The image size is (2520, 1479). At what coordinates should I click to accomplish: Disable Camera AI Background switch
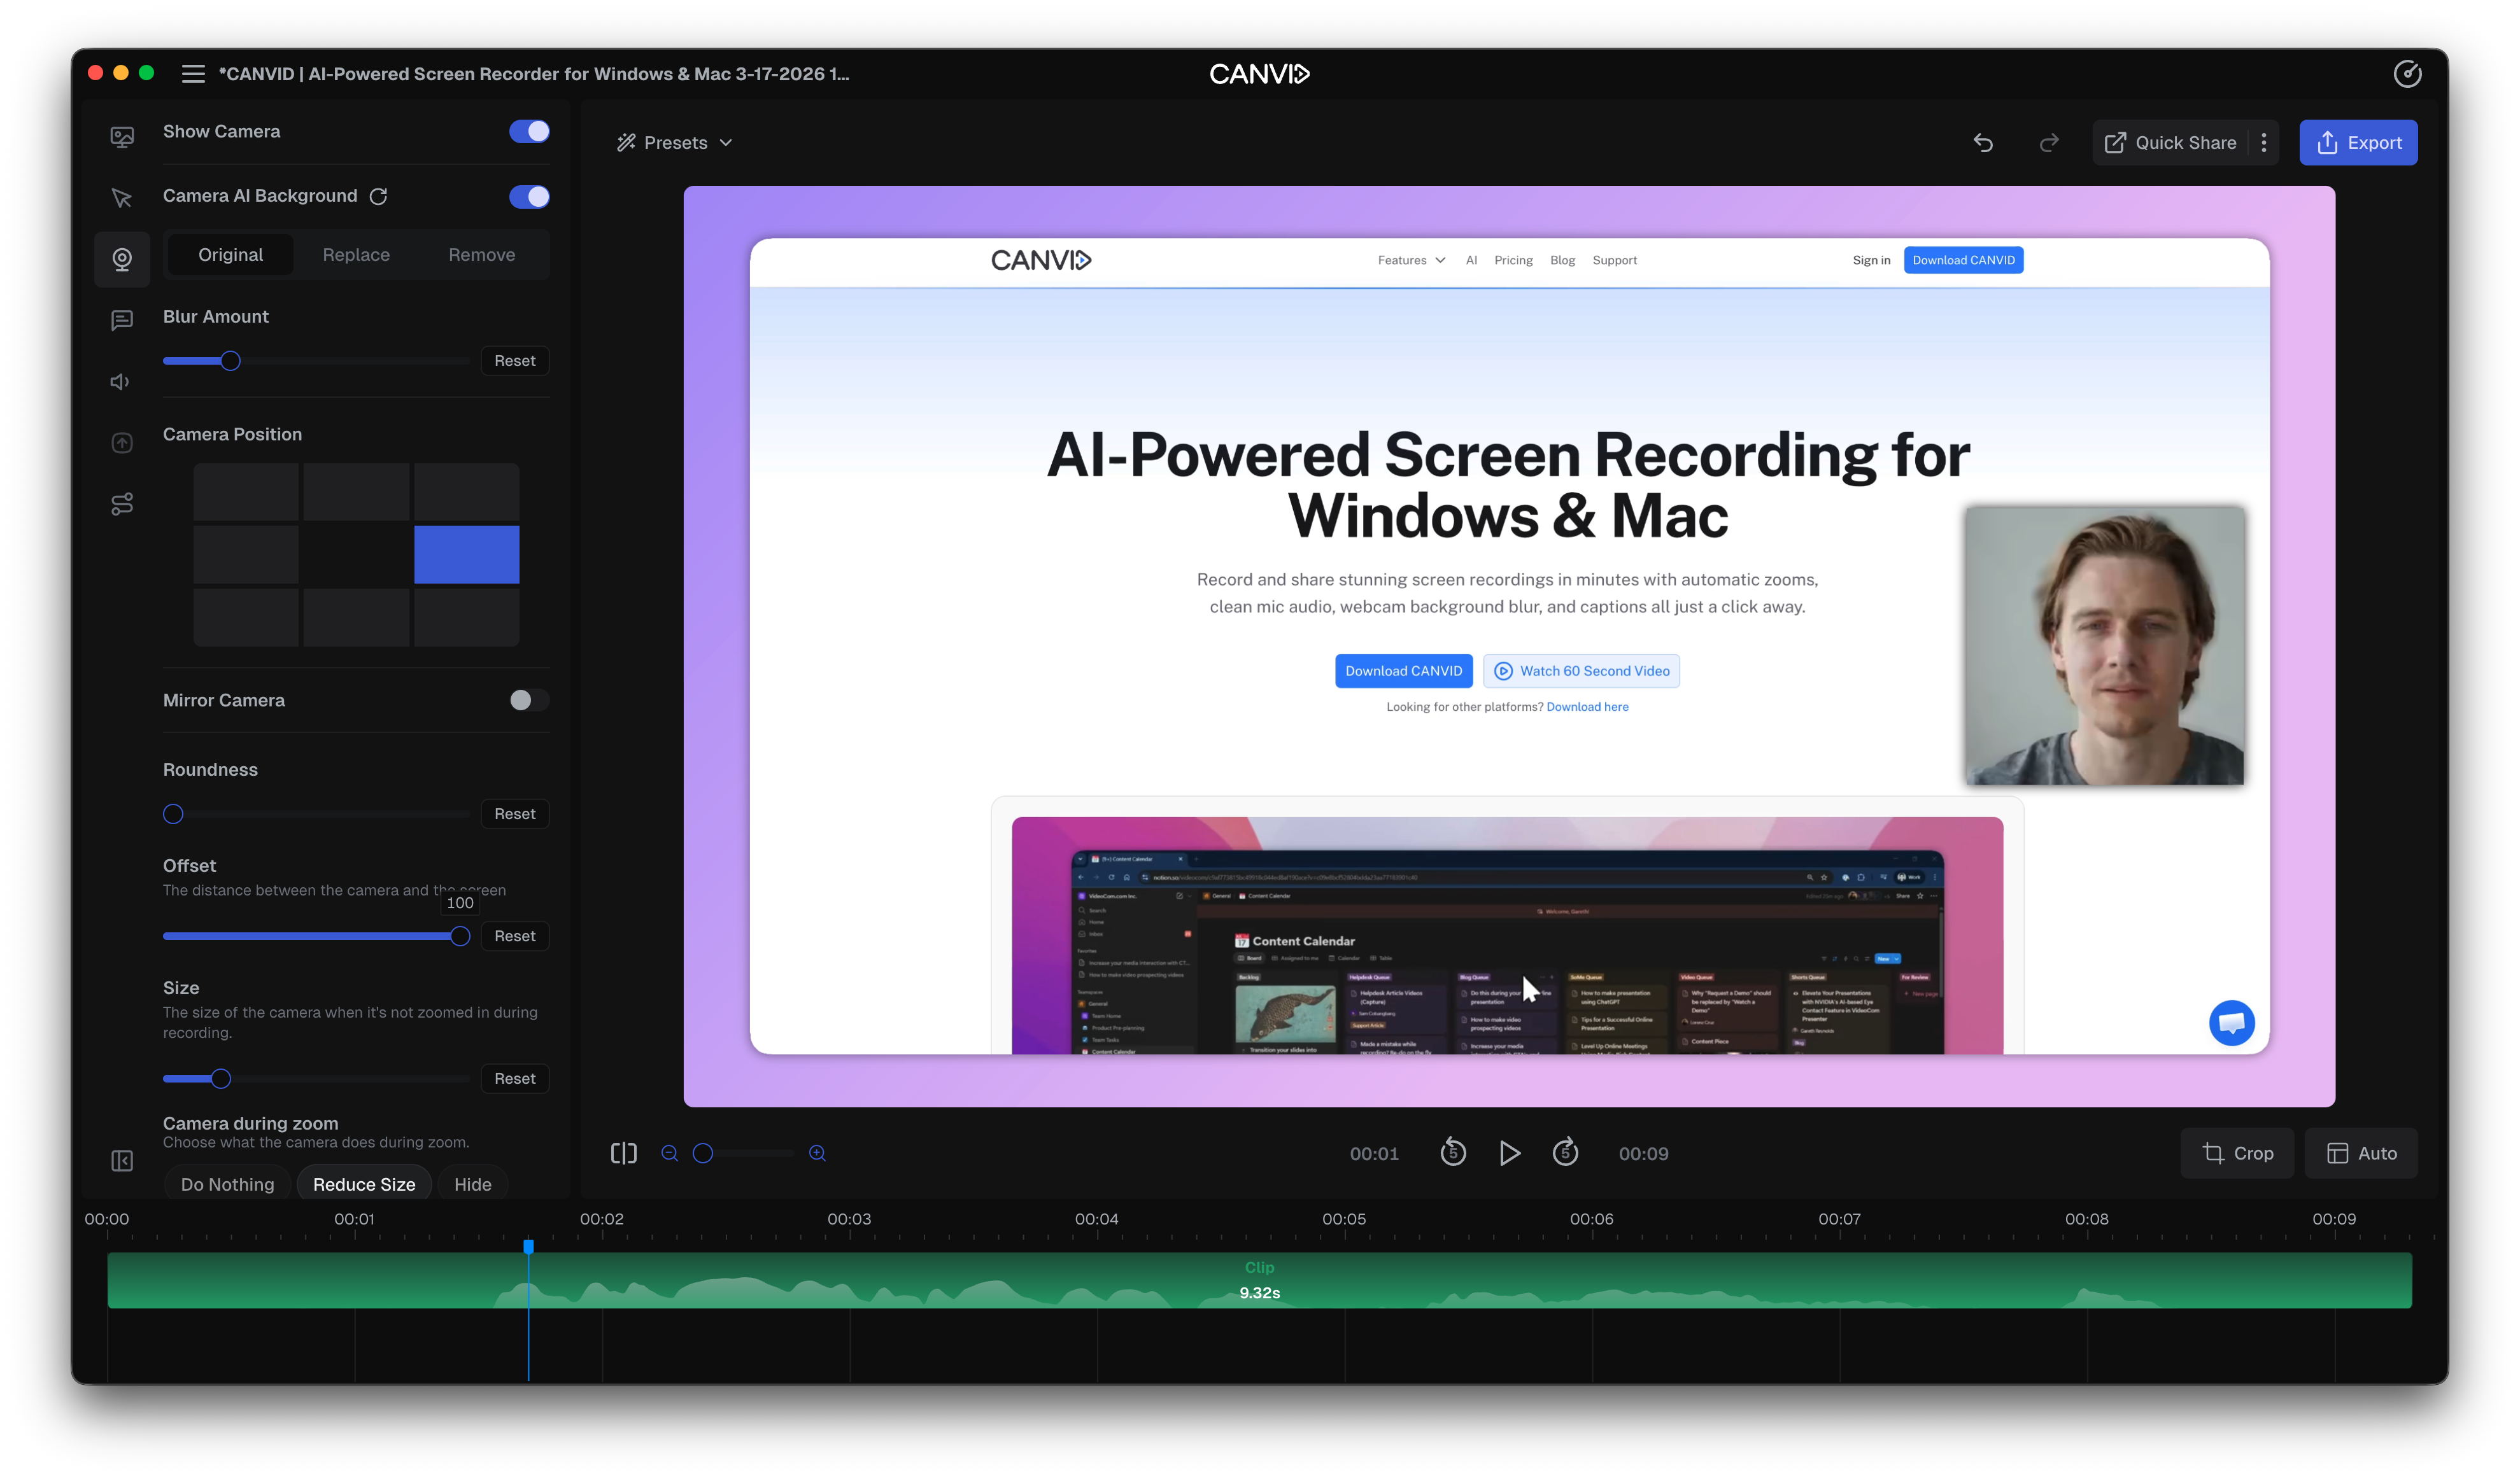(529, 197)
